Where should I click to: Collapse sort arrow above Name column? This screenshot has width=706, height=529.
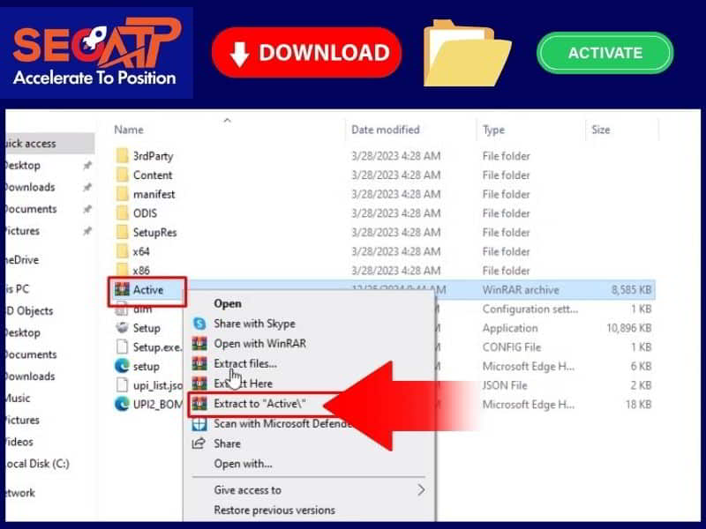[227, 121]
